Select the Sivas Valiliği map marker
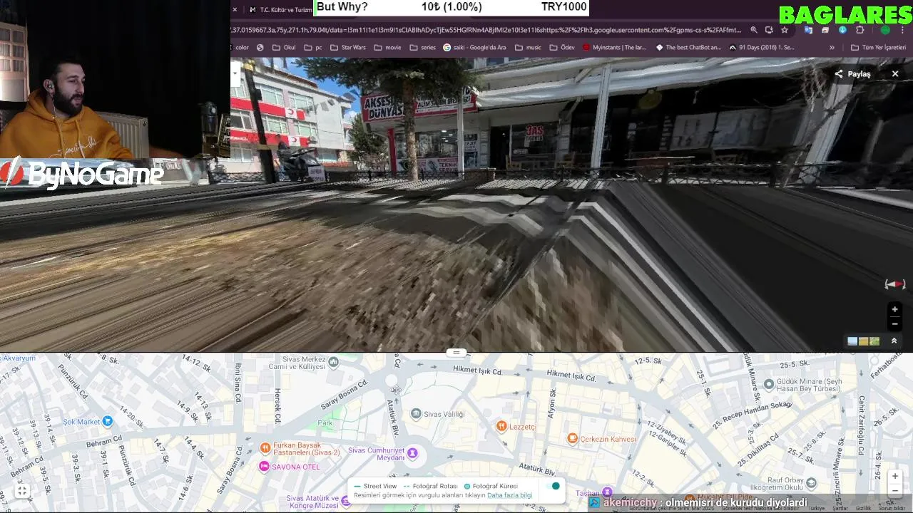This screenshot has height=513, width=913. pos(416,413)
